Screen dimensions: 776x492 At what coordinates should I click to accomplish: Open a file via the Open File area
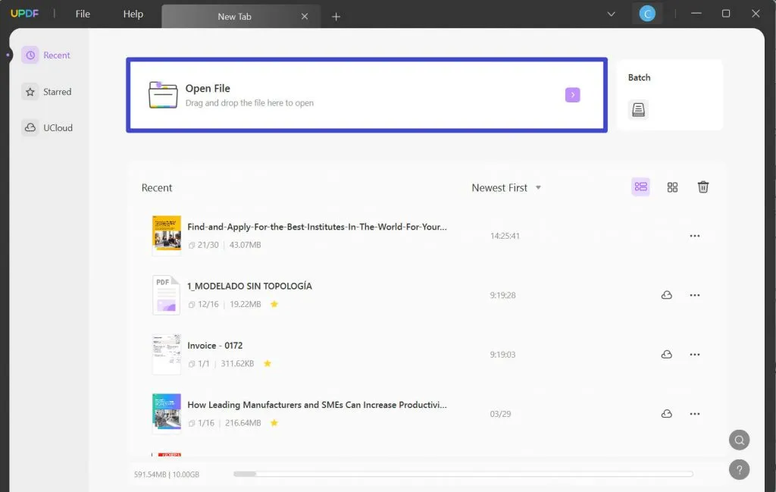point(366,95)
